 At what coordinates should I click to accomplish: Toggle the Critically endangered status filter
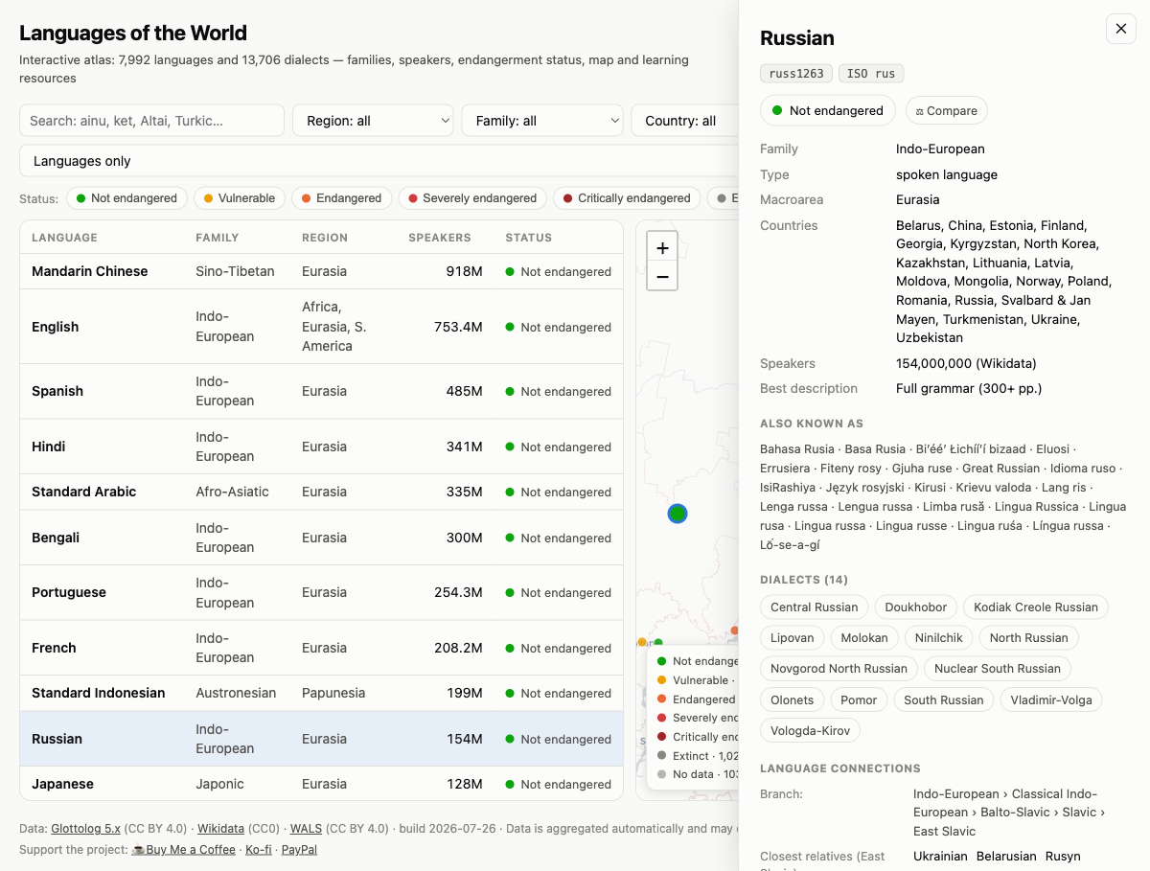tap(627, 198)
